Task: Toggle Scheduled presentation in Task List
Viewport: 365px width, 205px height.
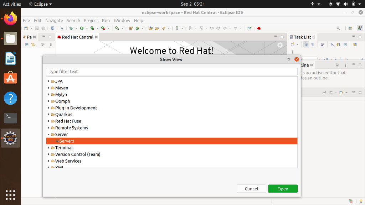Action: click(313, 44)
